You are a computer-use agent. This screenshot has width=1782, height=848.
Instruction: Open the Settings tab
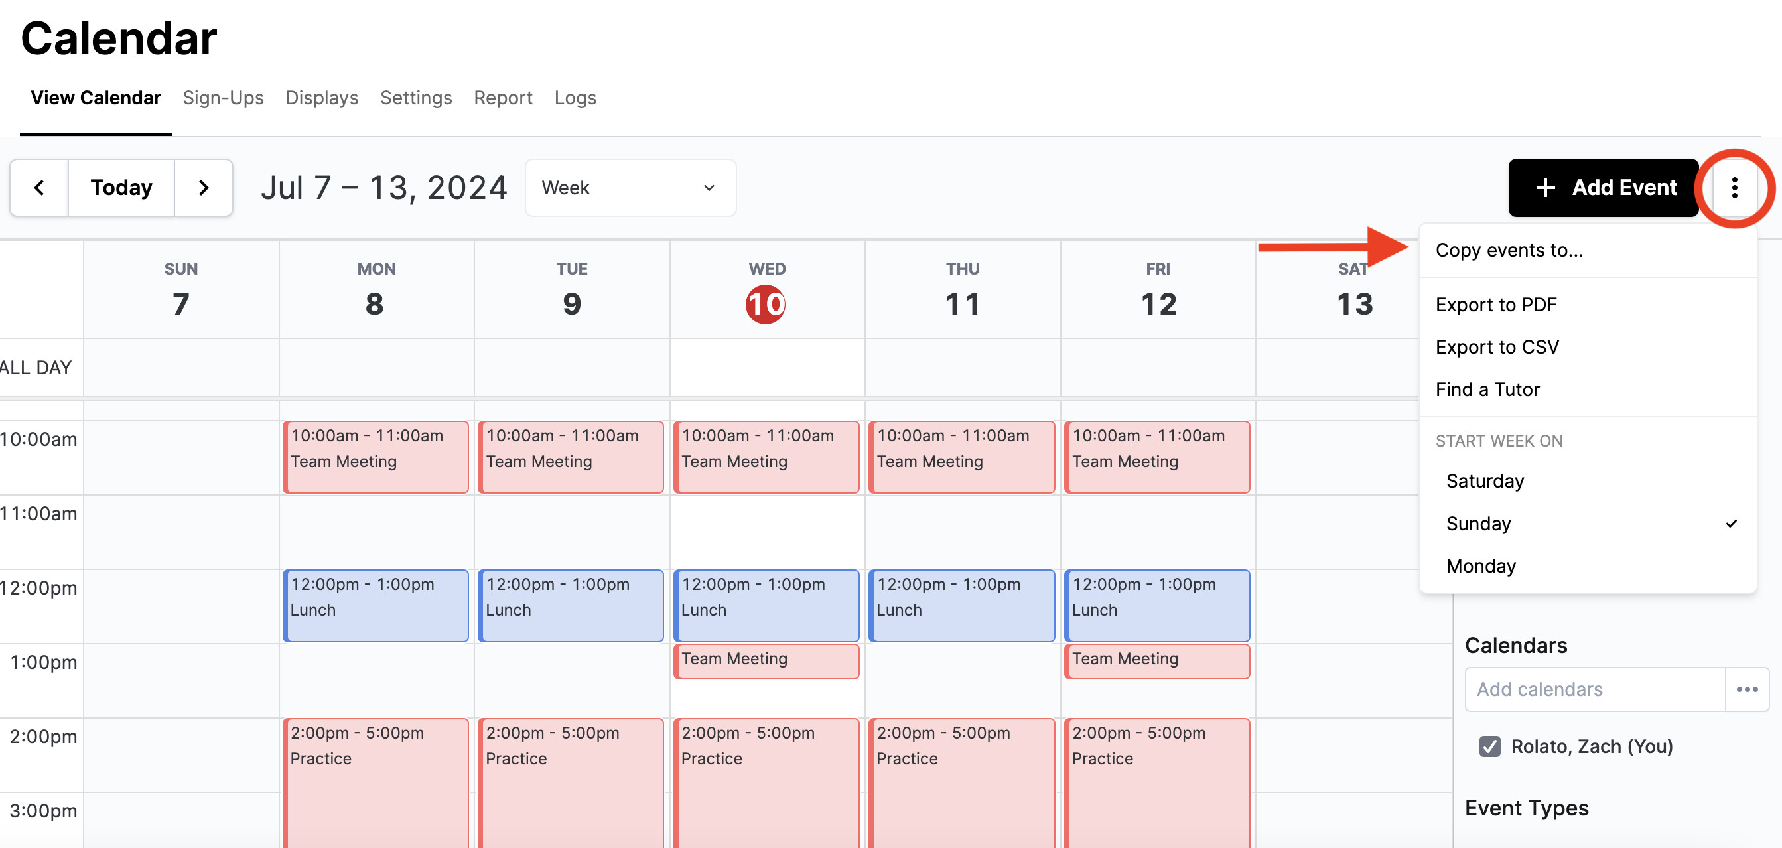[x=416, y=98]
